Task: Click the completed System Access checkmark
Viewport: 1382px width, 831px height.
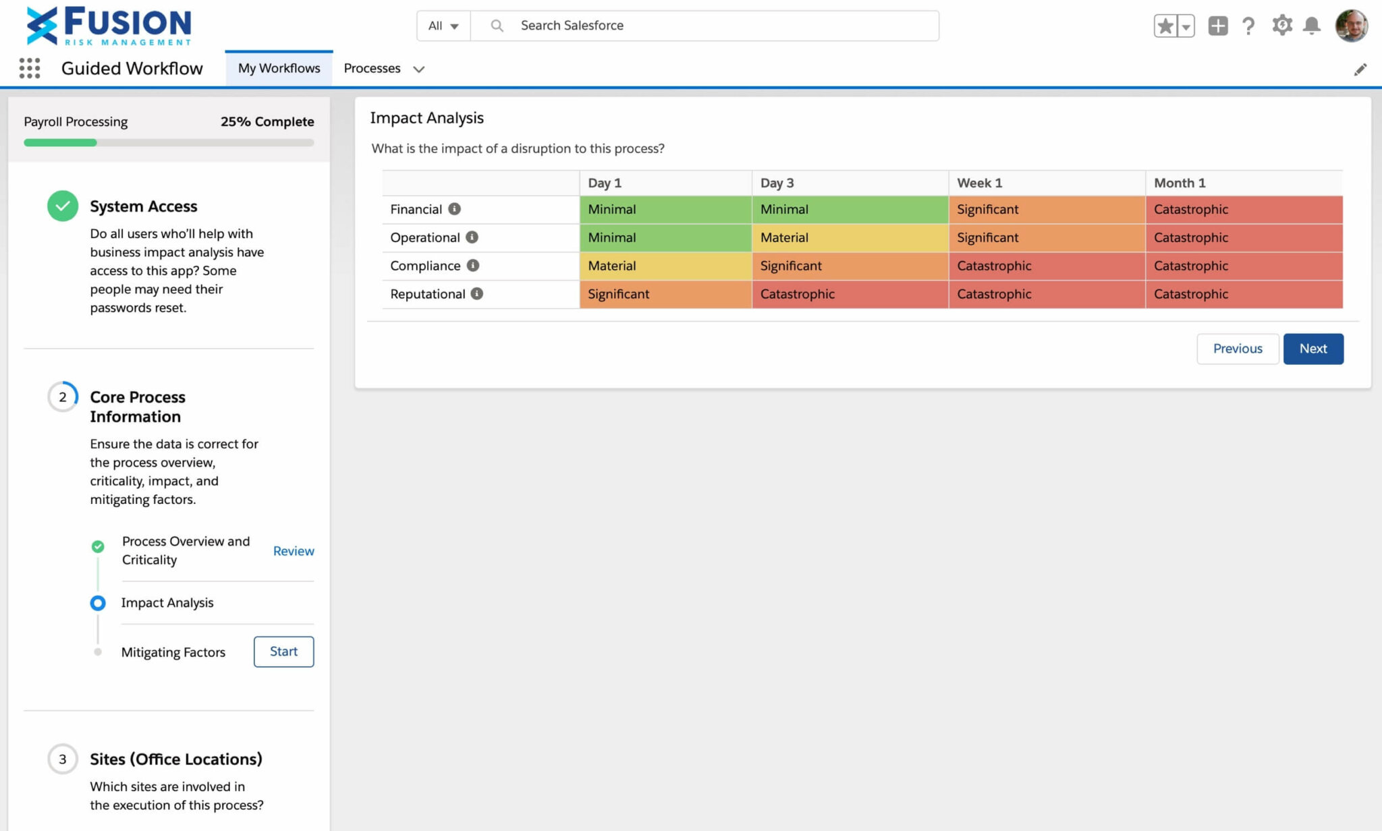Action: pyautogui.click(x=63, y=206)
